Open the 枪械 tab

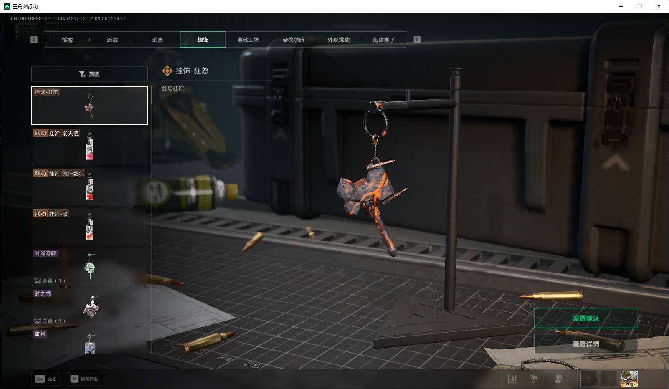(67, 40)
